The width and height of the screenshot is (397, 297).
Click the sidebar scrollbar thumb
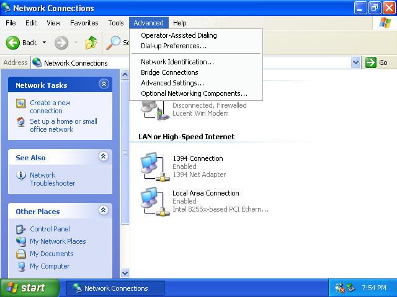click(125, 152)
